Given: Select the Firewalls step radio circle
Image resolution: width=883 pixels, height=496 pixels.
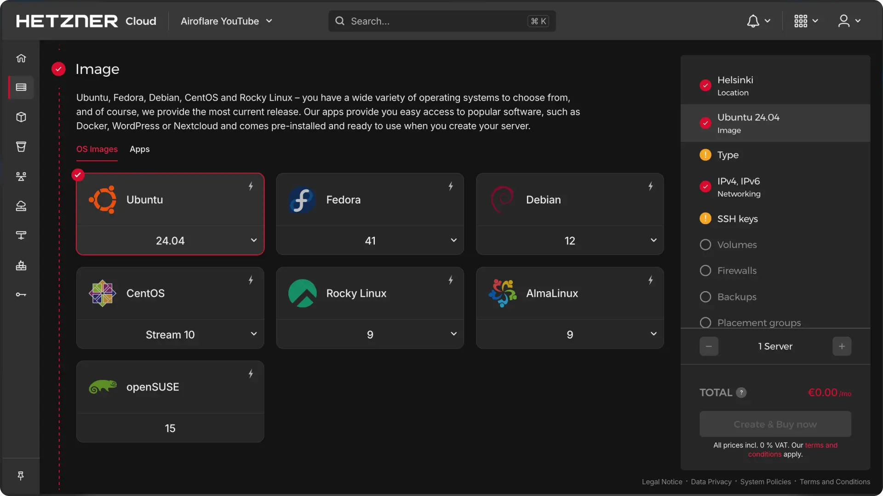Looking at the screenshot, I should click(705, 271).
